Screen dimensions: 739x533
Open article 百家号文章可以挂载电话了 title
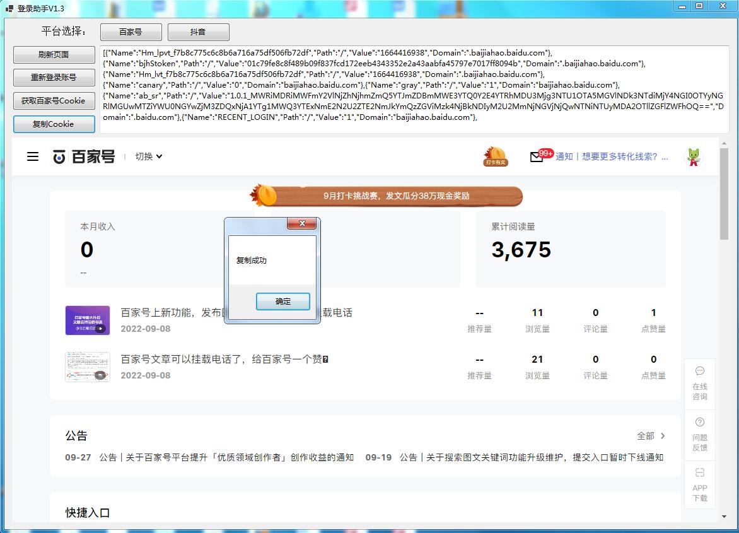[224, 359]
